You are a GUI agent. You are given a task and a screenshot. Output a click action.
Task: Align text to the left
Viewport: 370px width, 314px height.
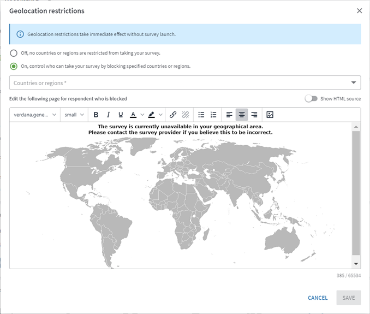click(x=229, y=115)
